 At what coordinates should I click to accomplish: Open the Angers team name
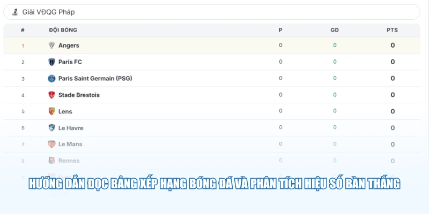coord(69,45)
